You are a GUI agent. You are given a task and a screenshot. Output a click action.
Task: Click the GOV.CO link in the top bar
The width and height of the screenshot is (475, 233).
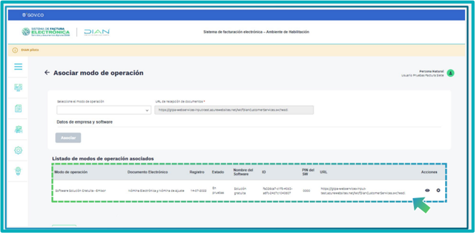point(33,15)
